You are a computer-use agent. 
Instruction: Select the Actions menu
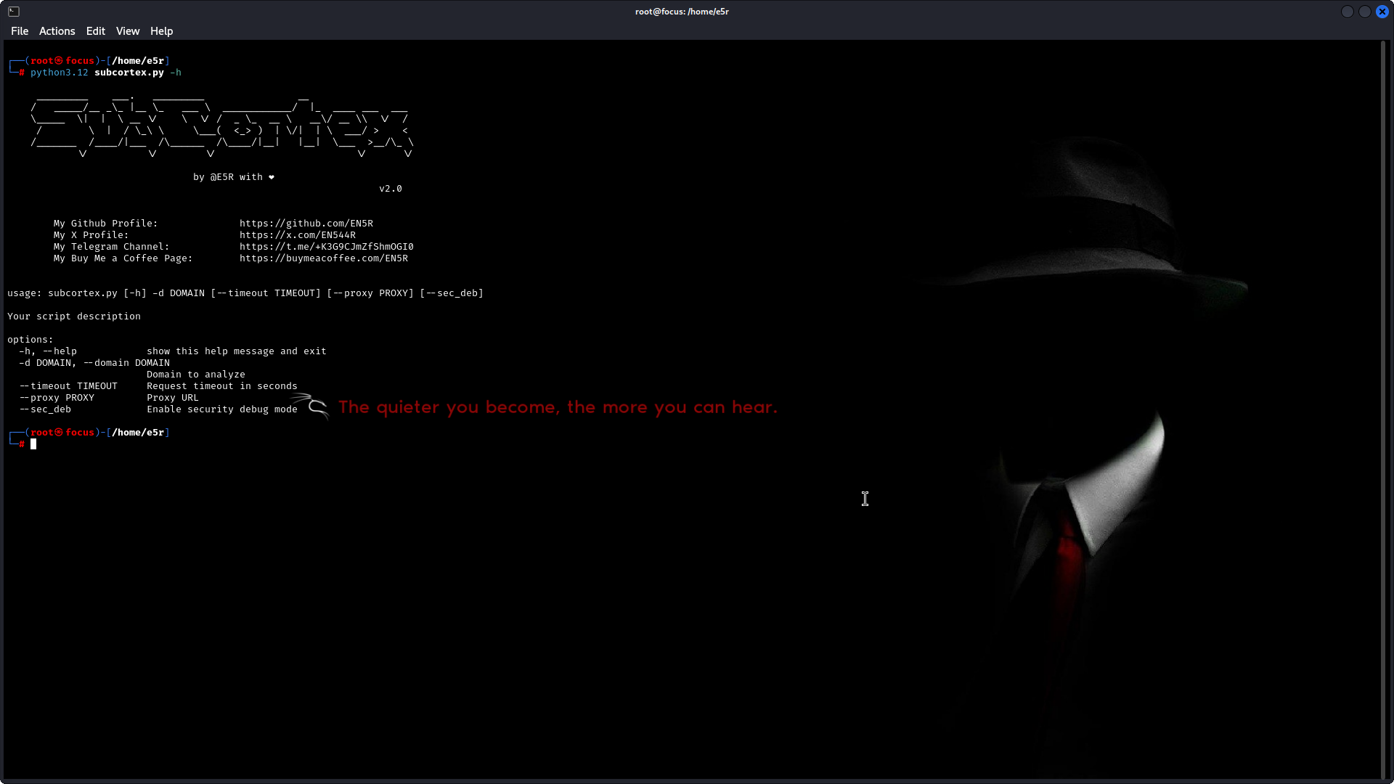(x=57, y=30)
